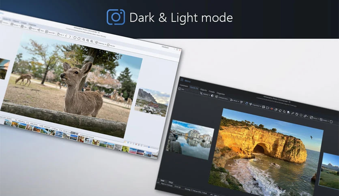Click the home Start icon in dark window
This screenshot has height=196, width=339.
180,89
